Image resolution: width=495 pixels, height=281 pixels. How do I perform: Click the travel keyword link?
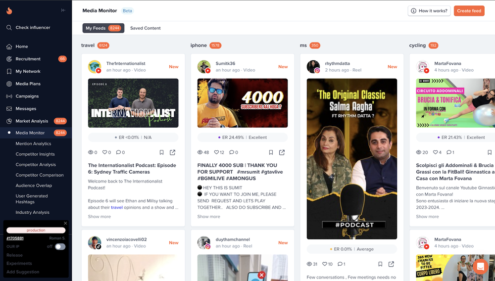(116, 207)
